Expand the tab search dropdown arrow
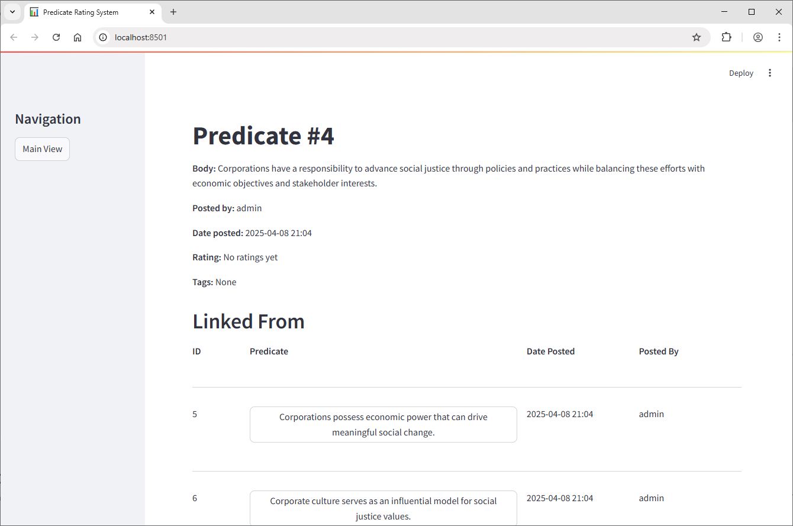The image size is (793, 526). click(x=12, y=12)
